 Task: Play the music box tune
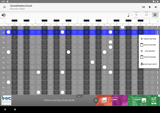[x=150, y=7]
